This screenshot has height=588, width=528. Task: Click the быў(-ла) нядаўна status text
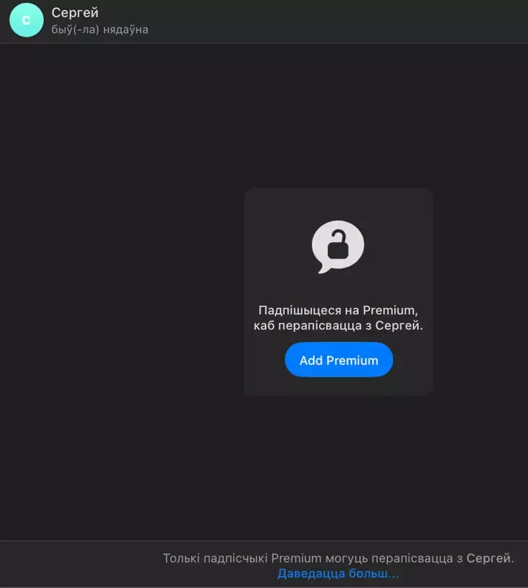(100, 30)
